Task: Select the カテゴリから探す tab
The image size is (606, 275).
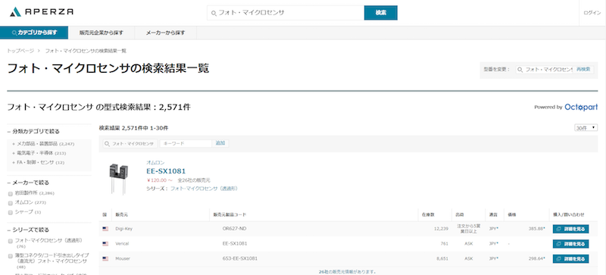Action: point(34,33)
